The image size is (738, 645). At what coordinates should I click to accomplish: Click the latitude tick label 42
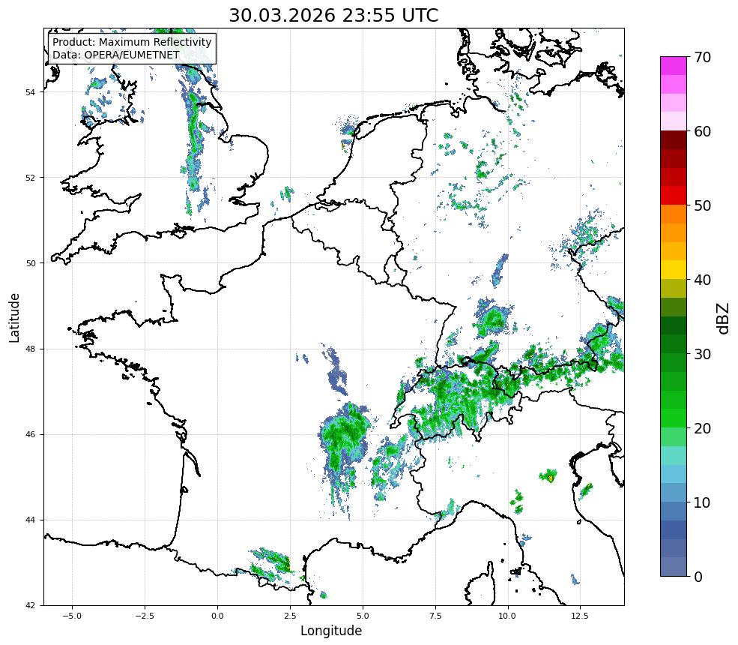tap(31, 605)
